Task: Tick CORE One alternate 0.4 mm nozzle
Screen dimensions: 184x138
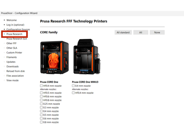Action: [x=41, y=111]
